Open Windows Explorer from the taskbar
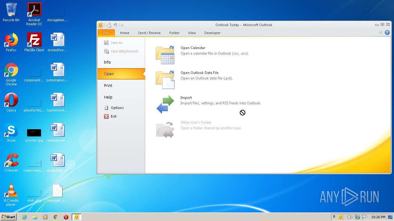 pyautogui.click(x=35, y=217)
